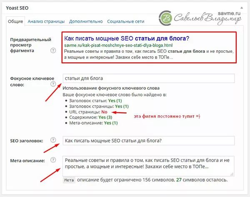Viewport: 250px width, 197px height.
Task: Focus the SEO заголовок input field
Action: (149, 140)
